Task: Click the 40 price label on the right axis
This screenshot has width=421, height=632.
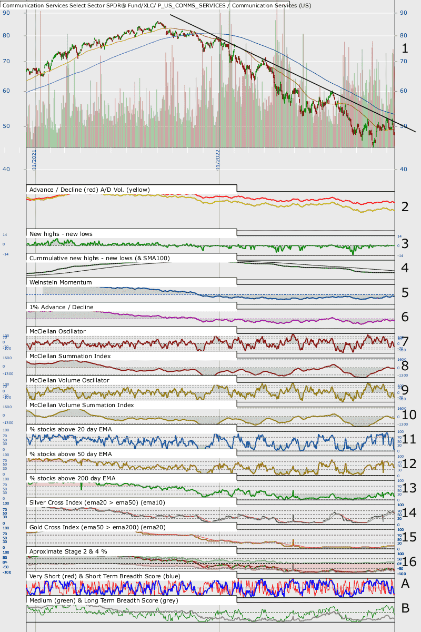Action: coord(404,169)
